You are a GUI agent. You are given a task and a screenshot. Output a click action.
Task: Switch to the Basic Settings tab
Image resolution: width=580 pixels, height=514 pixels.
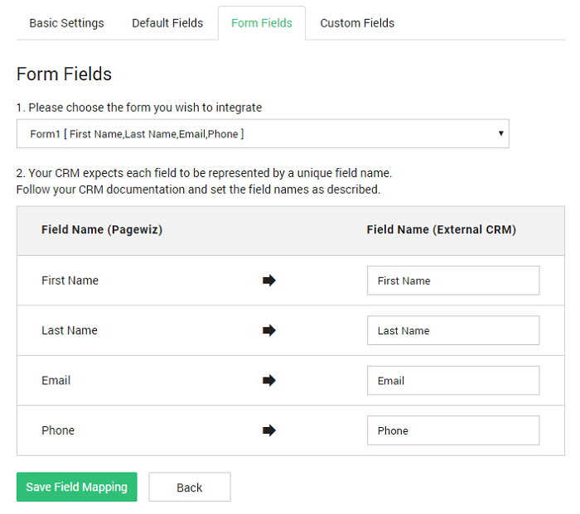click(66, 23)
